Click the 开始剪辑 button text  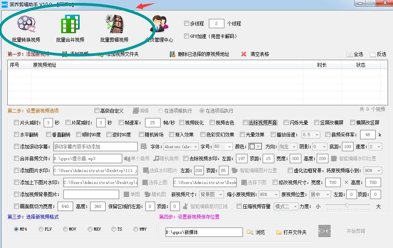(x=356, y=231)
